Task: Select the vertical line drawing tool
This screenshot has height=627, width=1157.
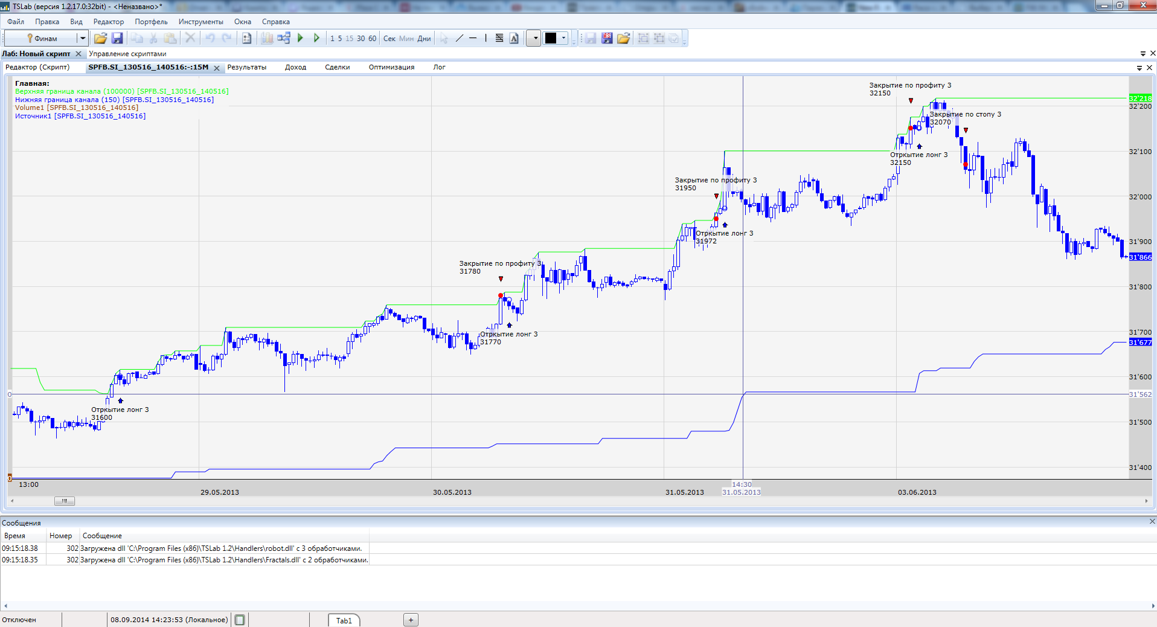Action: tap(486, 38)
